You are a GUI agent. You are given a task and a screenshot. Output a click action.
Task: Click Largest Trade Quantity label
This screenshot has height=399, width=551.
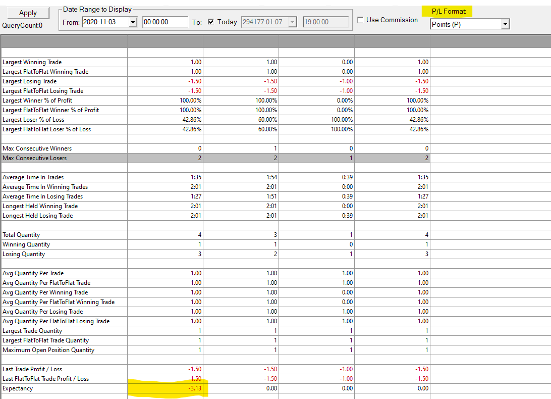pos(32,331)
